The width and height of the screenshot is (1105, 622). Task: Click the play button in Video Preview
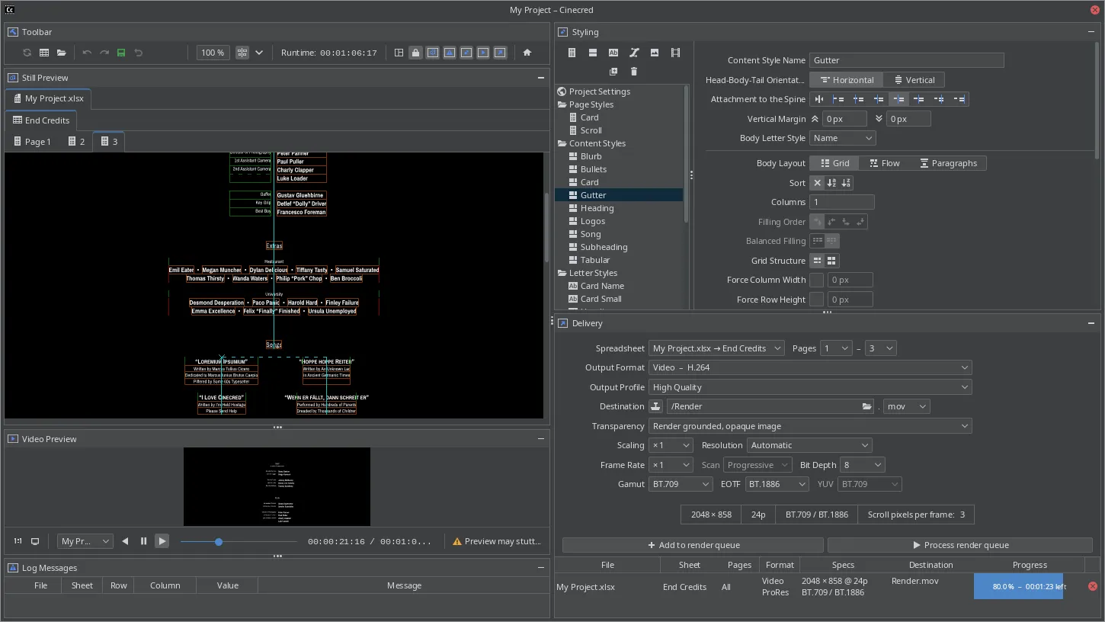[162, 541]
